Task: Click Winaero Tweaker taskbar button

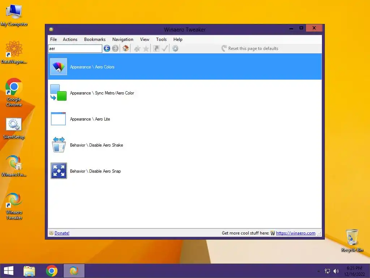Action: [x=74, y=271]
